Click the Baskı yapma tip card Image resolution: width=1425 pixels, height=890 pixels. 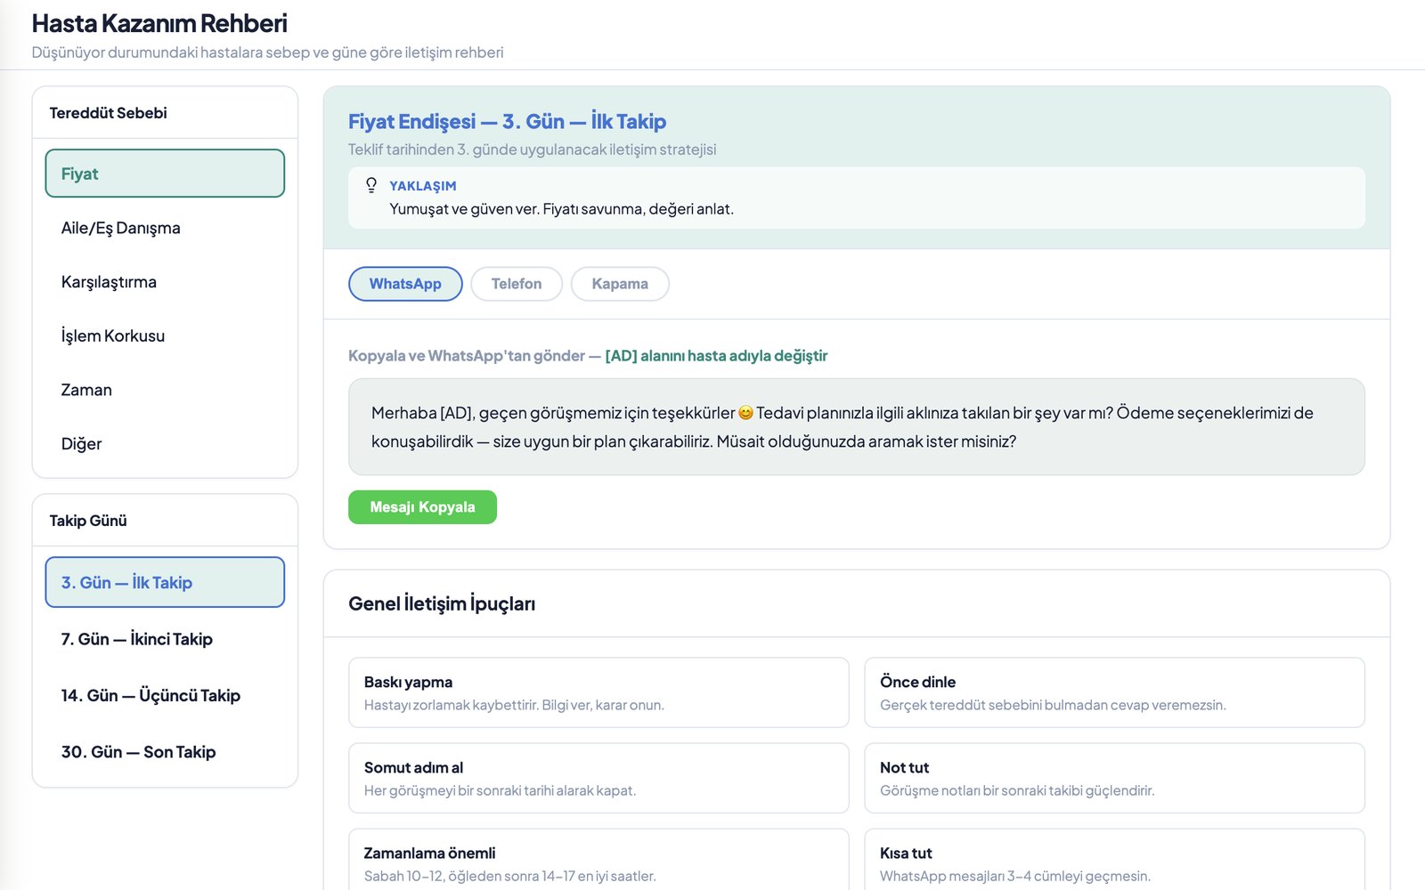[598, 692]
